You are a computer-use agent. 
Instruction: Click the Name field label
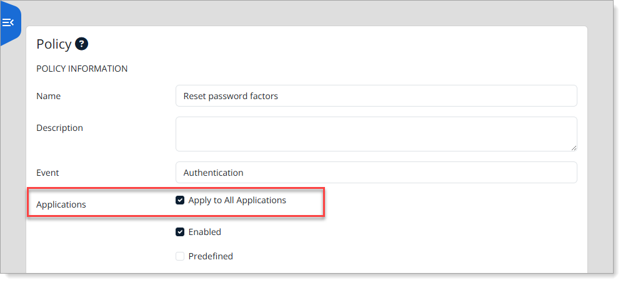[49, 96]
